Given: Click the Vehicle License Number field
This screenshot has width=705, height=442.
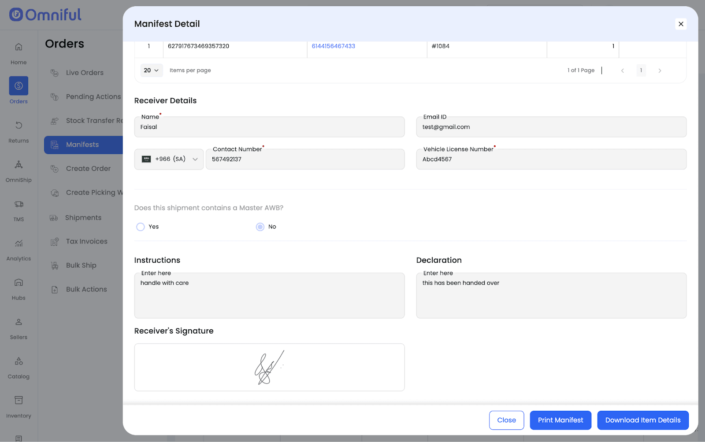Looking at the screenshot, I should coord(551,159).
